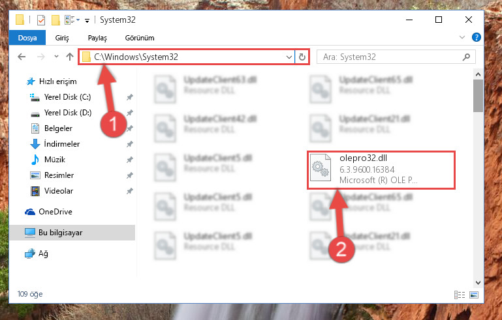Click the Properties checkmark icon in title bar
The width and height of the screenshot is (502, 320).
click(41, 20)
